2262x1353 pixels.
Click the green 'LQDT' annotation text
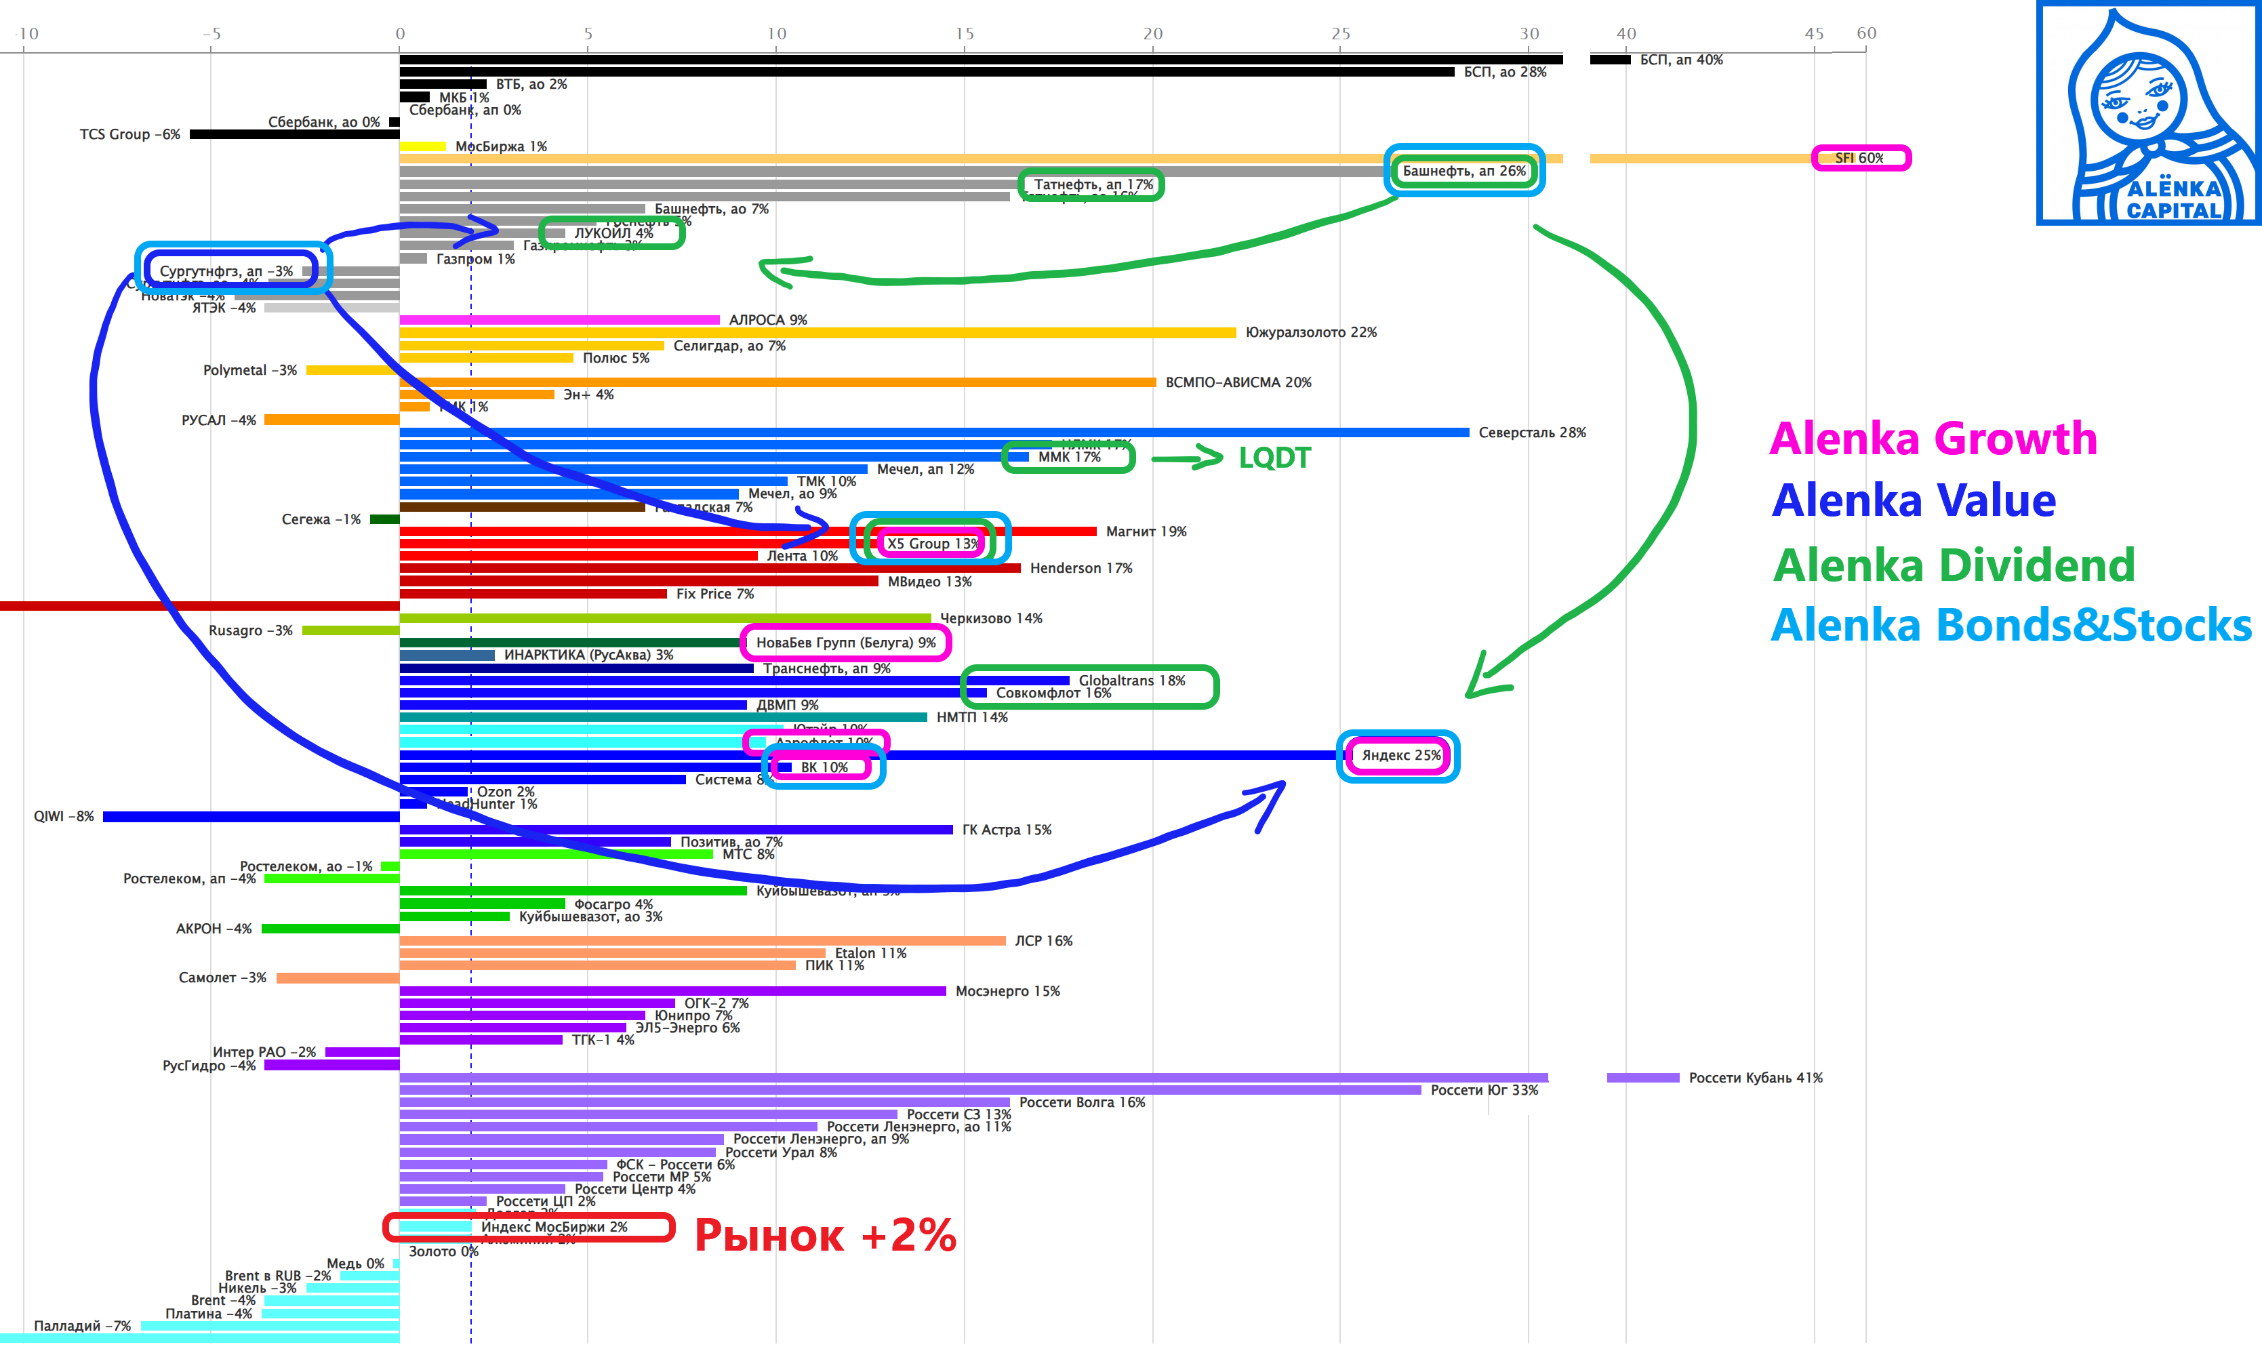click(1274, 458)
